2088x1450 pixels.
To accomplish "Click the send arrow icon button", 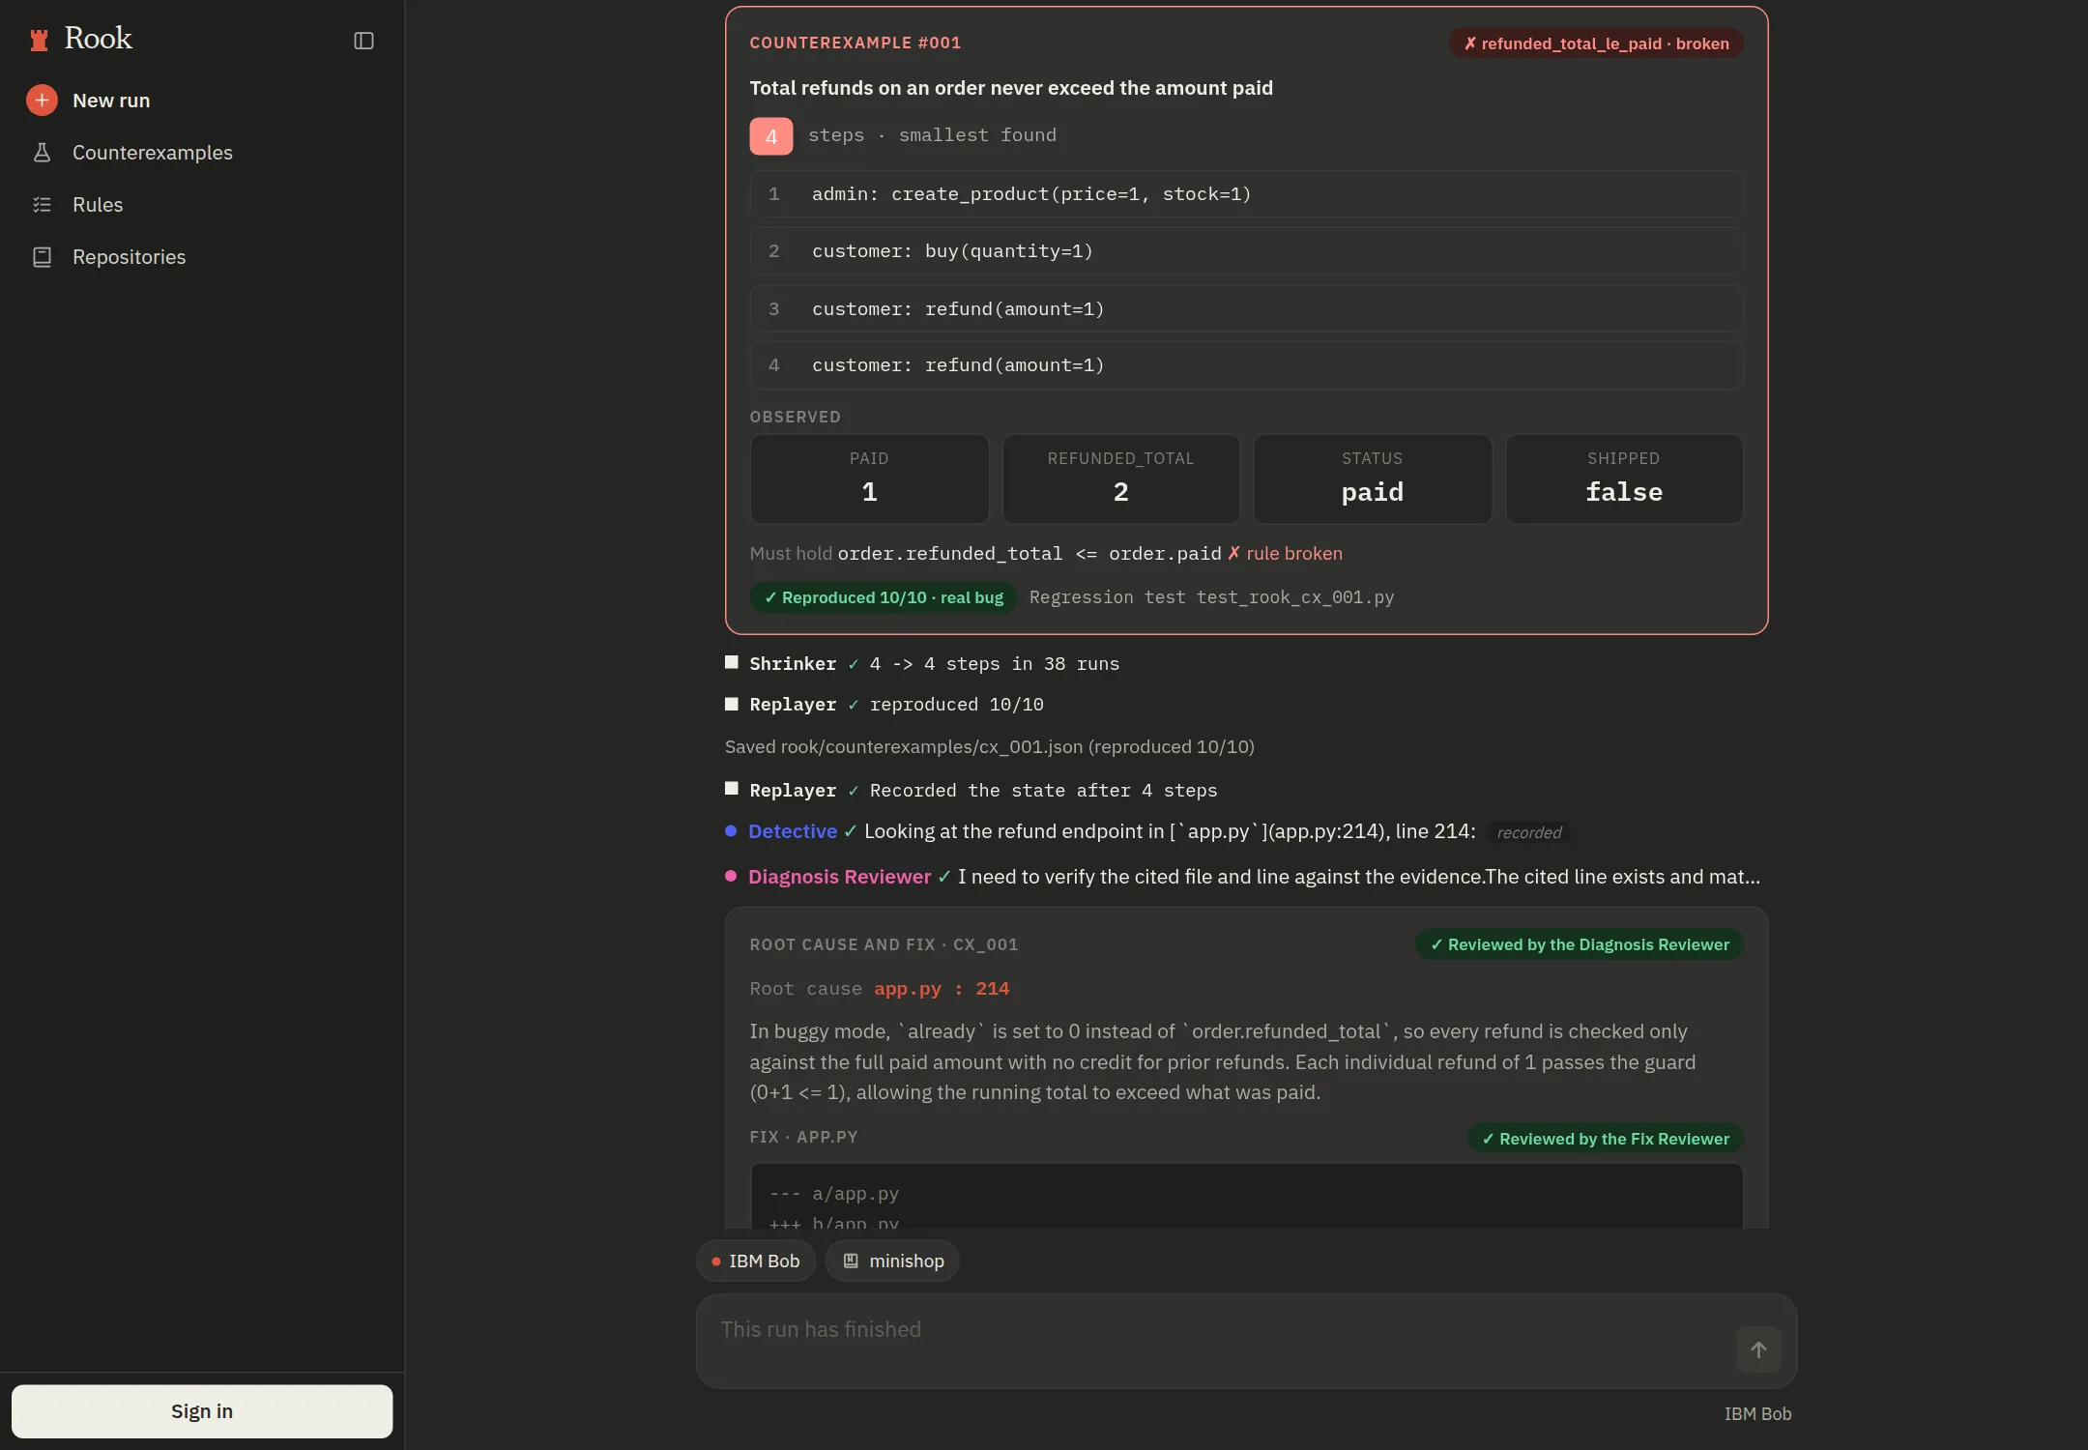I will tap(1758, 1349).
